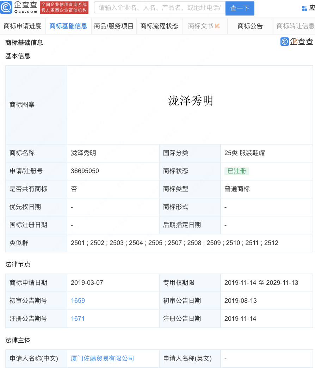Open the 商标文书 tab
Screen dimensions: 315x368
pyautogui.click(x=204, y=26)
